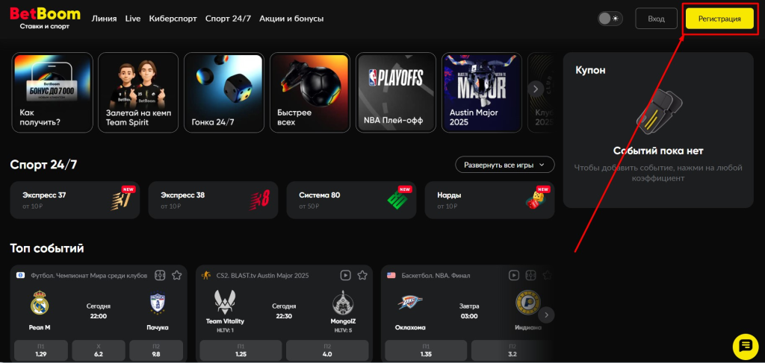The width and height of the screenshot is (765, 363).
Task: Open Акции и бонусы page
Action: [291, 19]
